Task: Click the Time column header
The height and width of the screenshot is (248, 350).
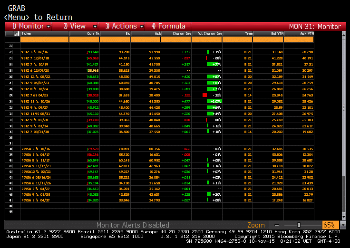Action: pos(237,34)
